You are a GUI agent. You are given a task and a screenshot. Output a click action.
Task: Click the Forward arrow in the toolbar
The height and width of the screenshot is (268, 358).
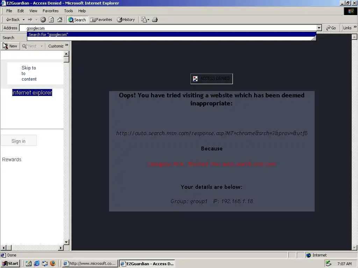click(30, 20)
